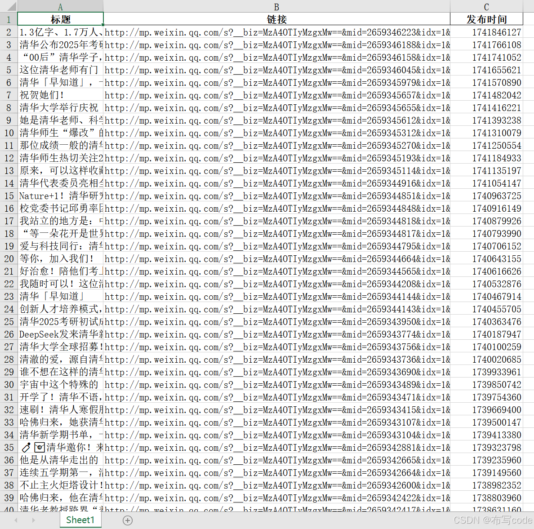Go to next sheet arrow
Image resolution: width=534 pixels, height=529 pixels.
[33, 520]
